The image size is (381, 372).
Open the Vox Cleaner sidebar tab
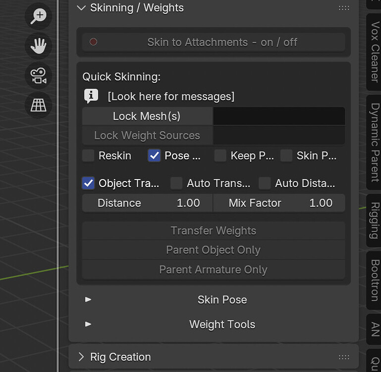click(375, 52)
